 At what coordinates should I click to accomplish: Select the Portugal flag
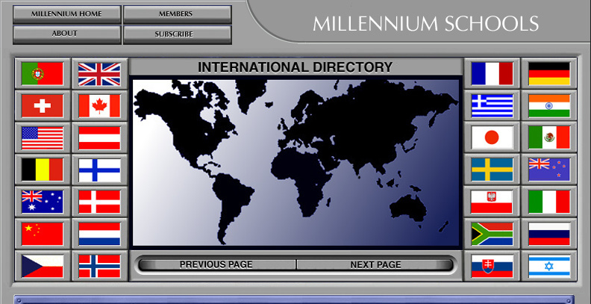[43, 73]
